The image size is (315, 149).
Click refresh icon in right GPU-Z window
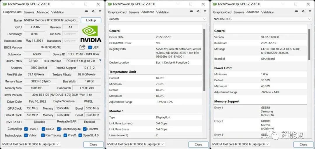click(303, 11)
